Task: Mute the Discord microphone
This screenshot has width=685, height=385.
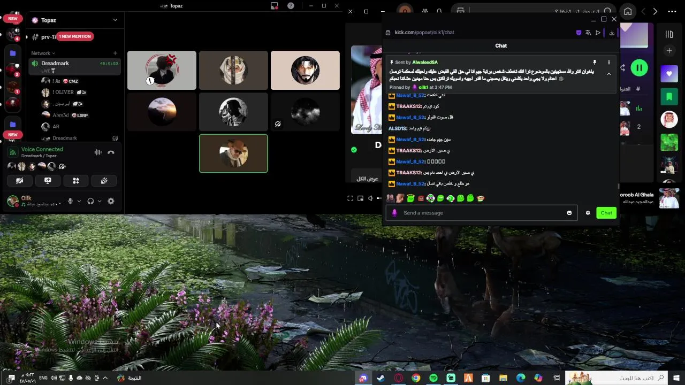Action: click(70, 201)
